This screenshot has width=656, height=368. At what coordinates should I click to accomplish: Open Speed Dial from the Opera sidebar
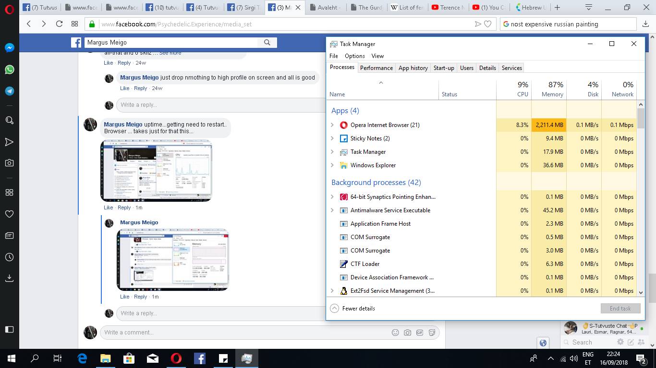tap(9, 193)
